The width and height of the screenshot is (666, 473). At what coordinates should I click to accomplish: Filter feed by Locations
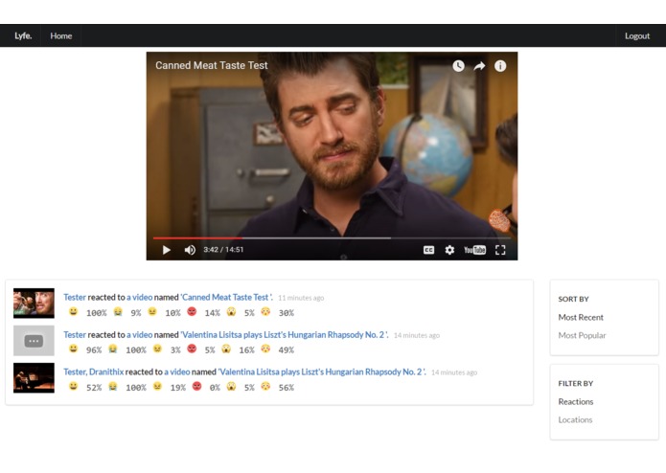click(575, 419)
